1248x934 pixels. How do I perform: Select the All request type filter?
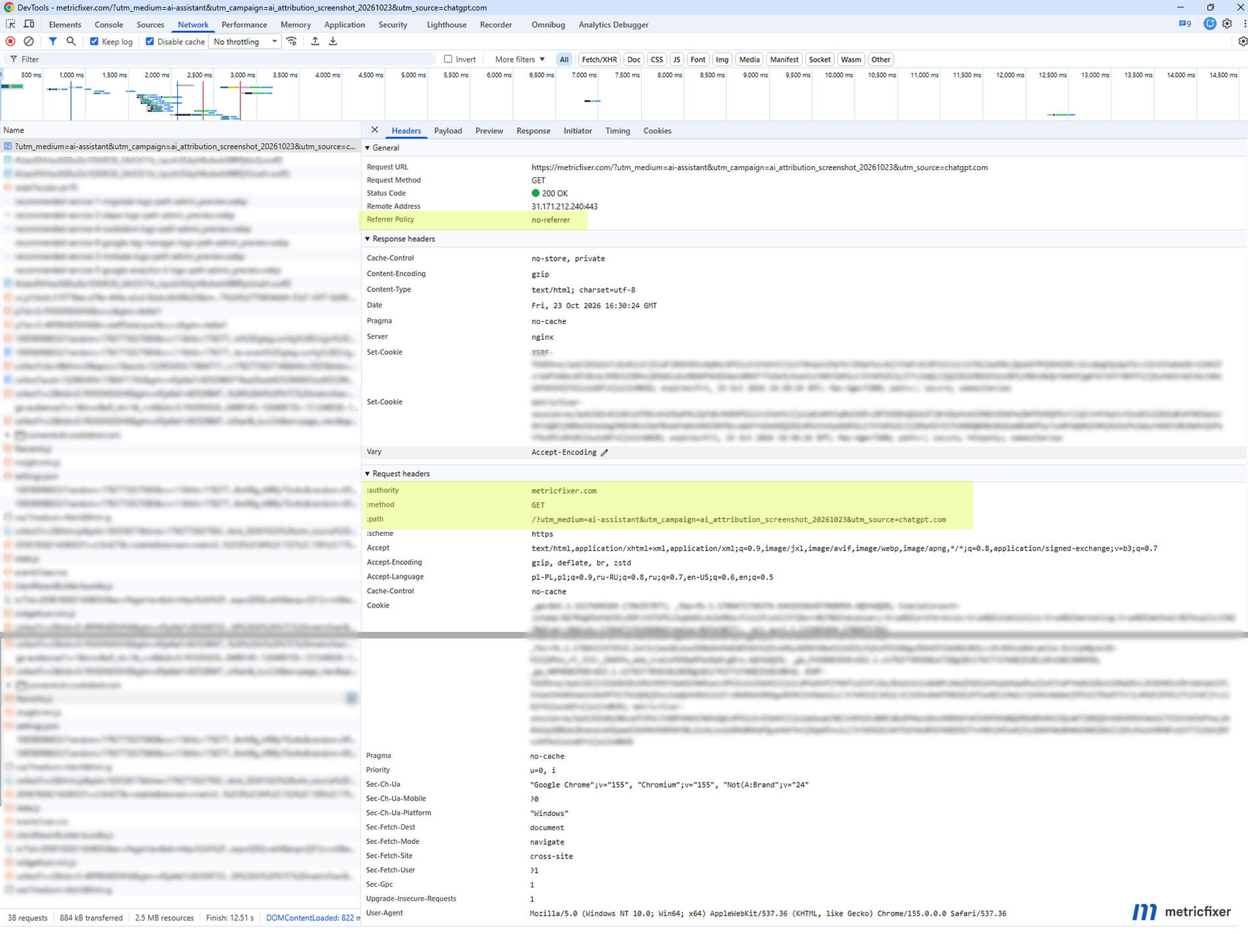[564, 59]
